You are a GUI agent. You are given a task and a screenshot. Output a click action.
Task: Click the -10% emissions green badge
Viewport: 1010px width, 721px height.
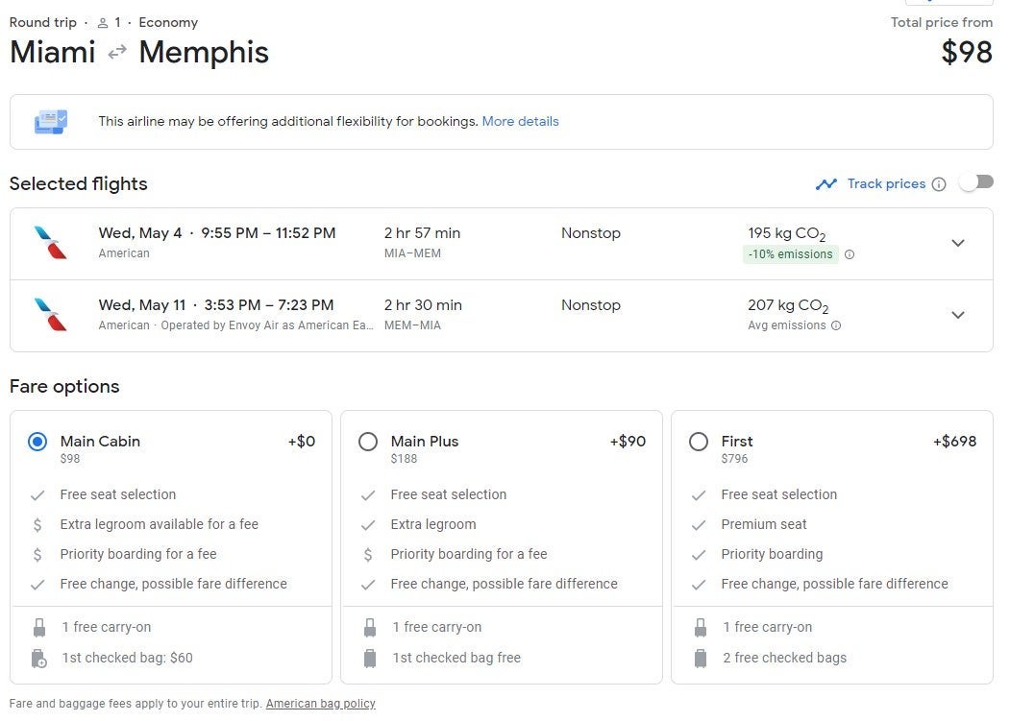(790, 254)
